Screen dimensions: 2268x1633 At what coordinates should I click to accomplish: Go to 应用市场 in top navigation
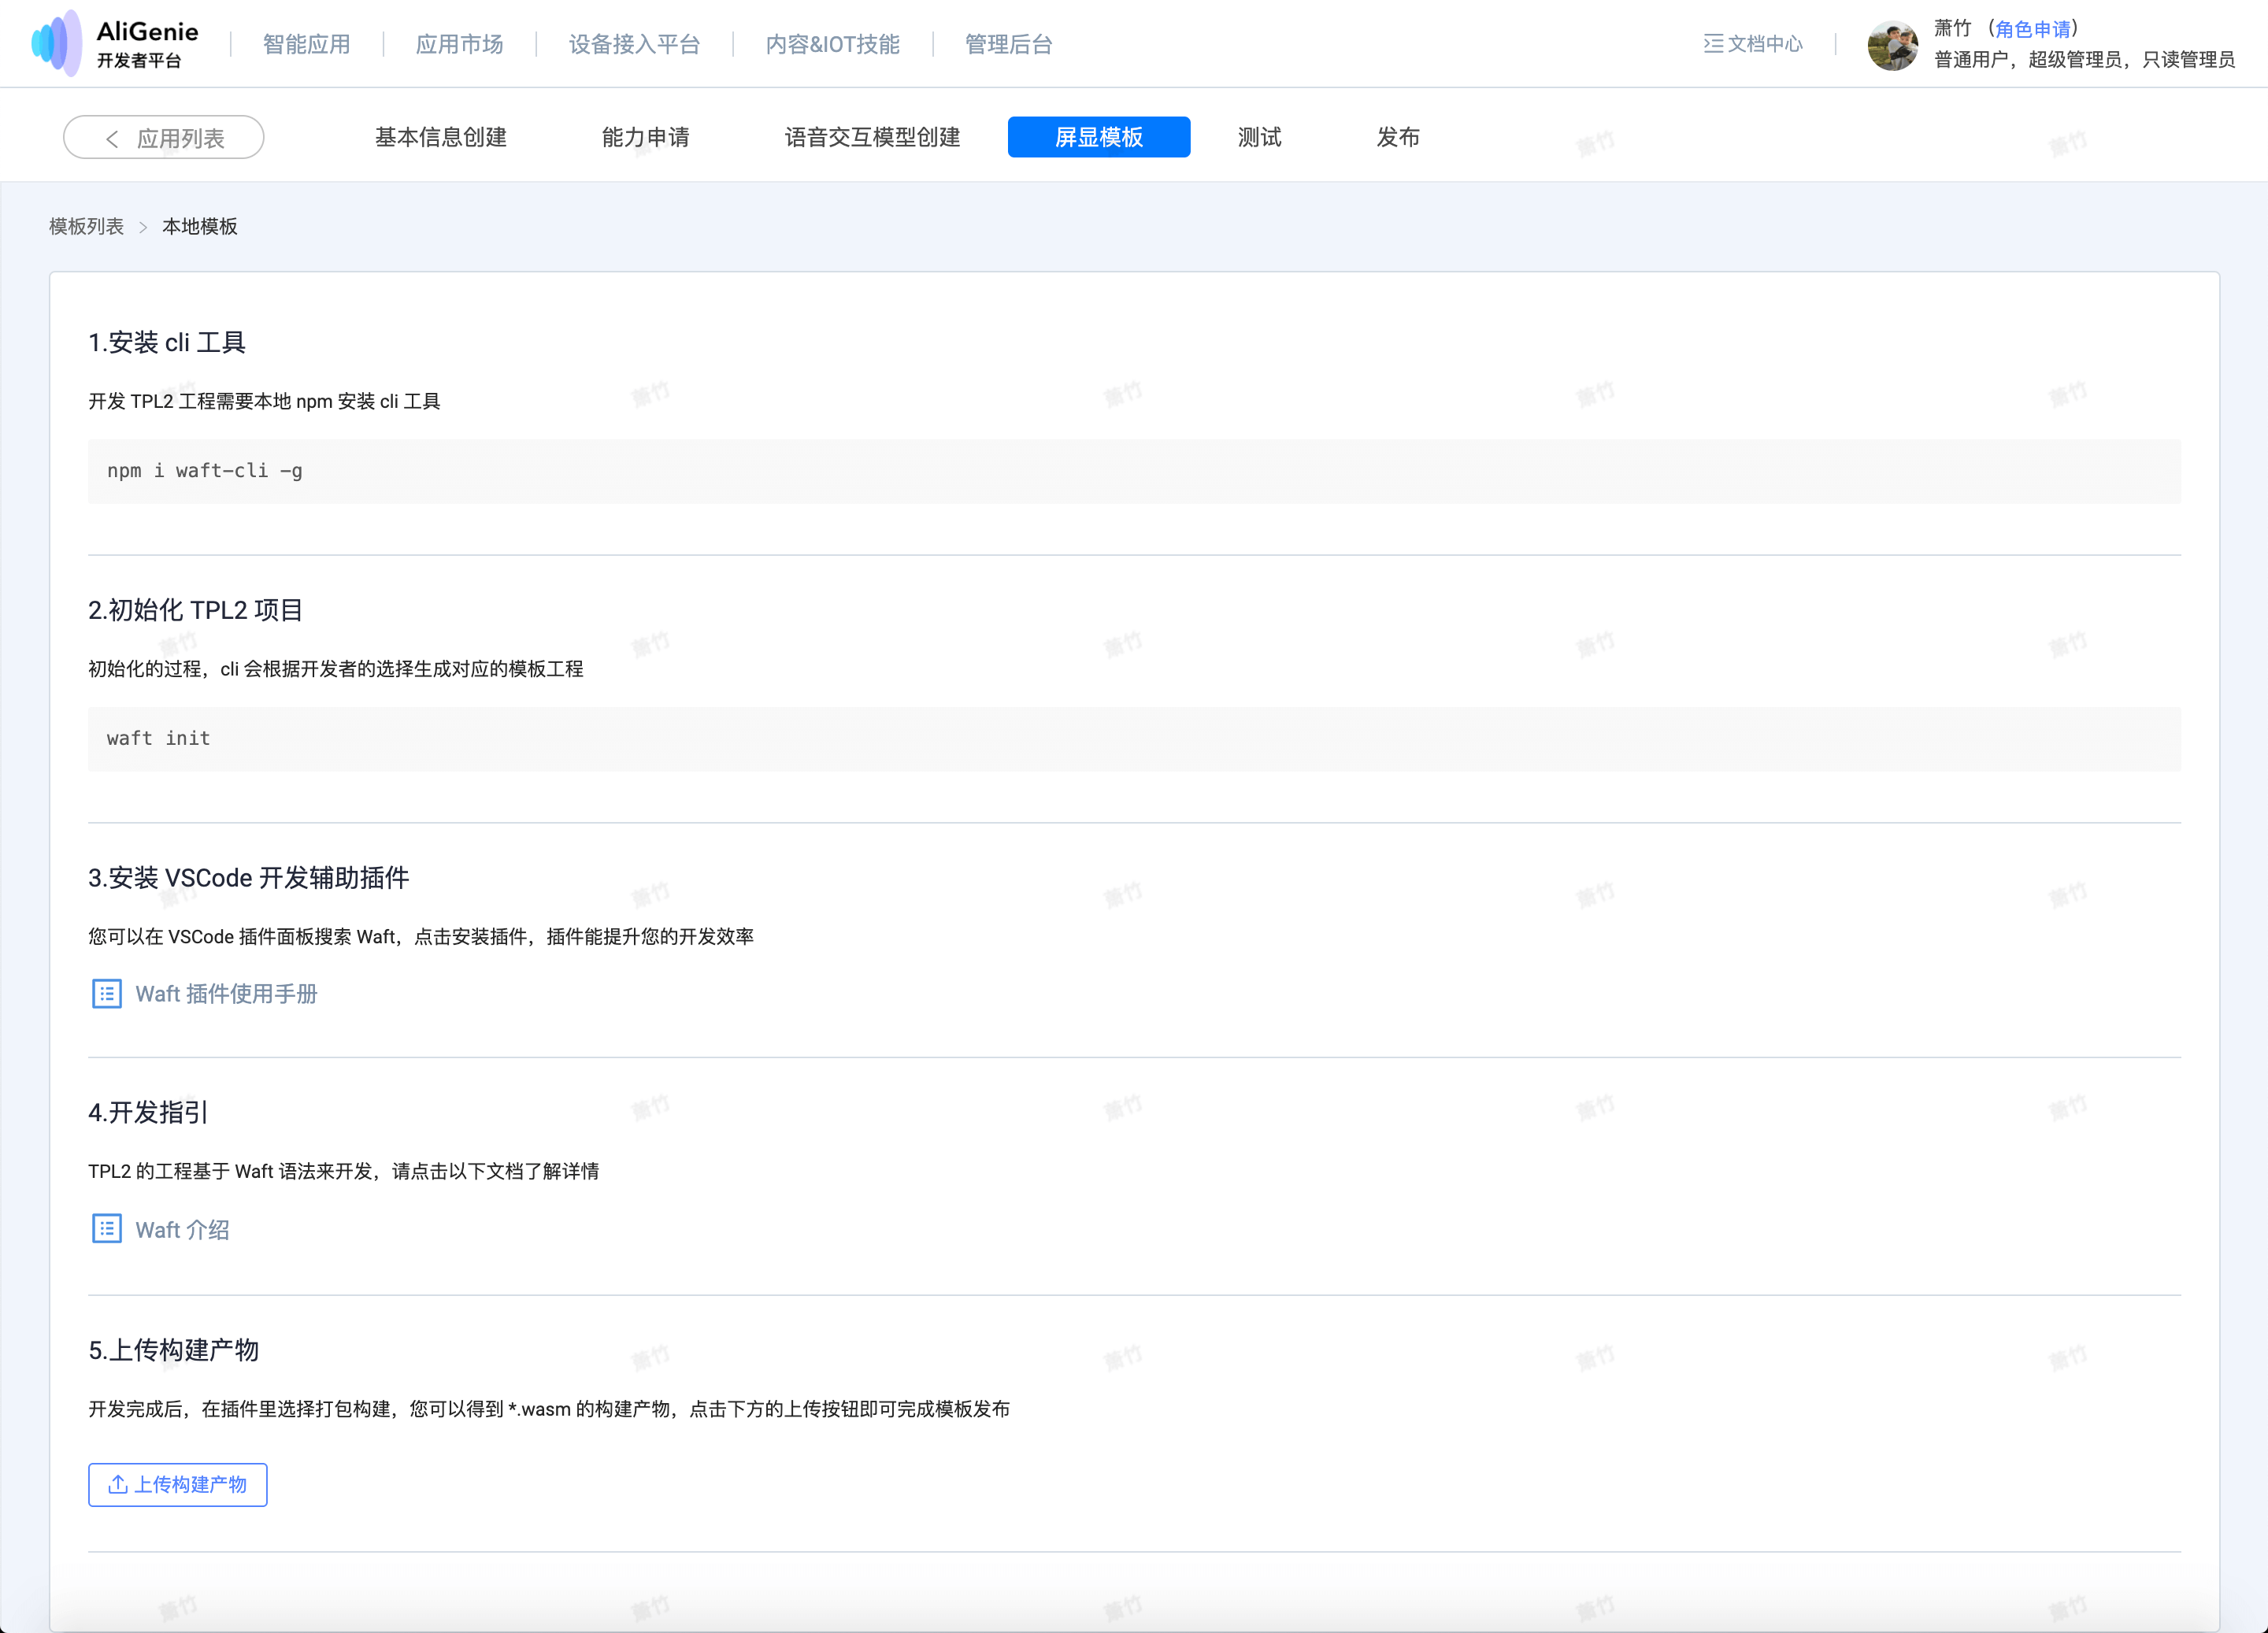point(459,44)
